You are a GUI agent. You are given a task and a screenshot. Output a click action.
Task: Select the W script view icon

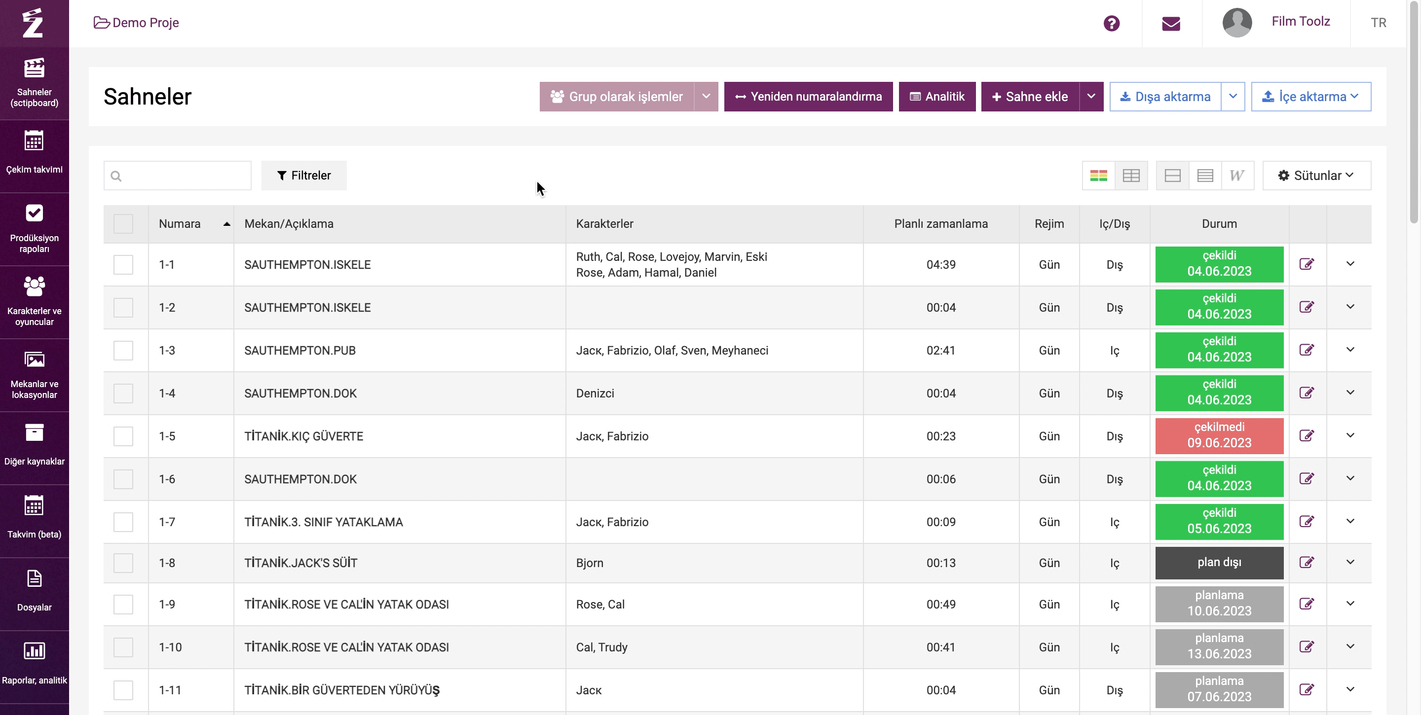click(1237, 176)
